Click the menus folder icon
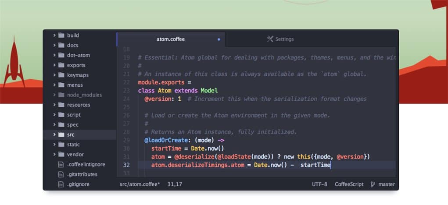The image size is (448, 205). point(61,85)
